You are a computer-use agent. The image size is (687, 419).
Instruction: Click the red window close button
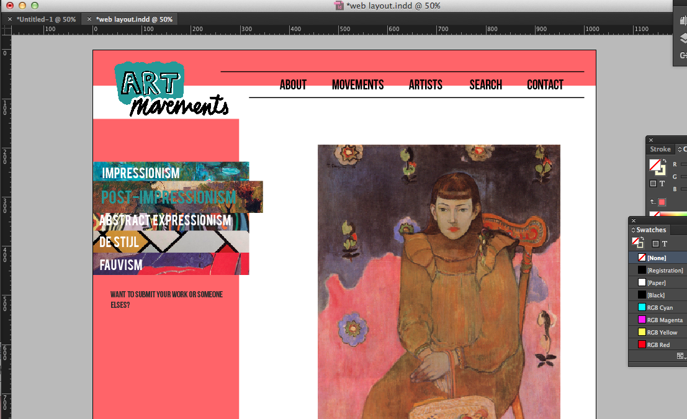click(10, 6)
